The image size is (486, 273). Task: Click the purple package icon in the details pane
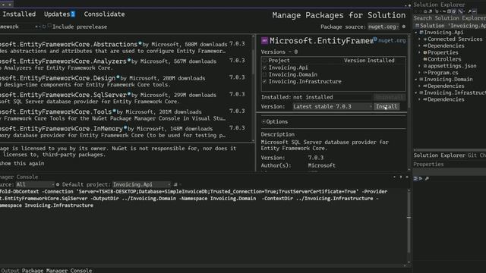click(x=264, y=40)
